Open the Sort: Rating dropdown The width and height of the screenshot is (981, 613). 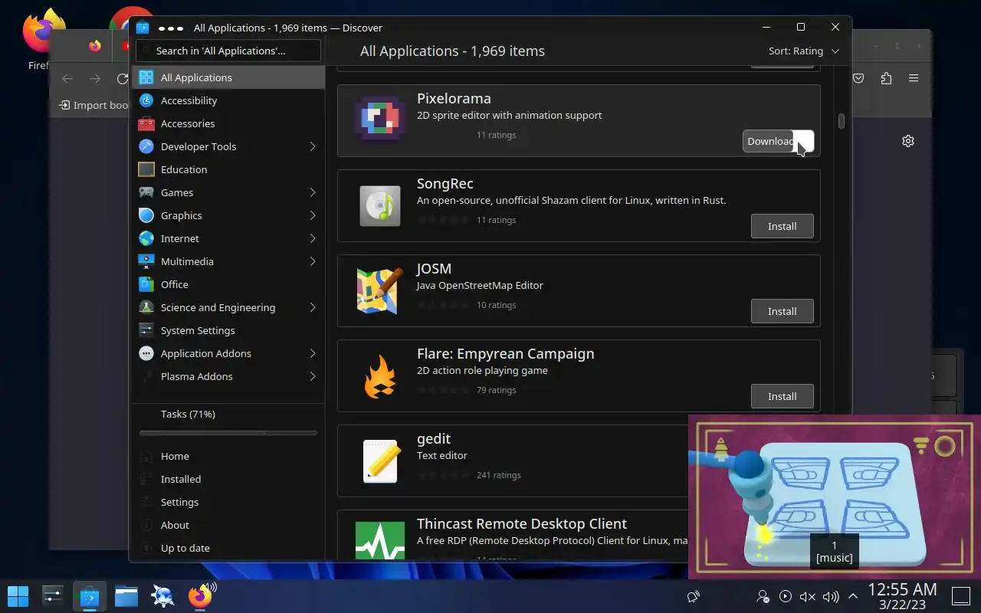804,51
